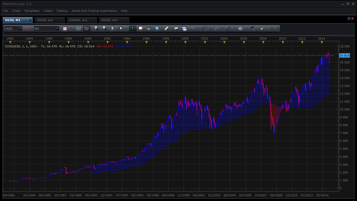The image size is (357, 201).
Task: Select the Andrews pitchfork tool
Action: [x=193, y=29]
